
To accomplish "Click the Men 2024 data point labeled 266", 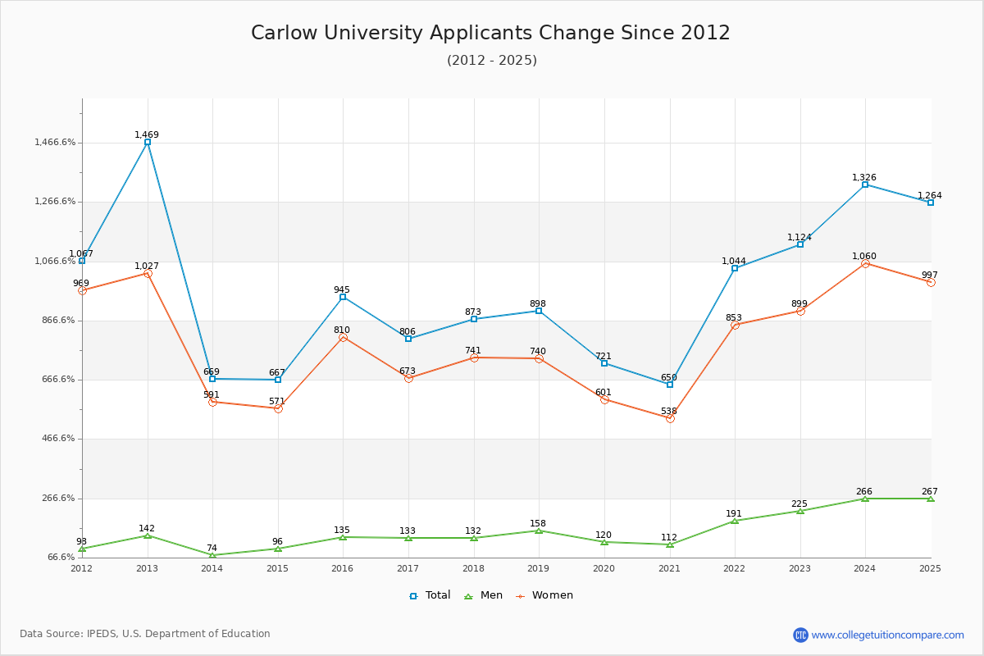I will coord(865,499).
